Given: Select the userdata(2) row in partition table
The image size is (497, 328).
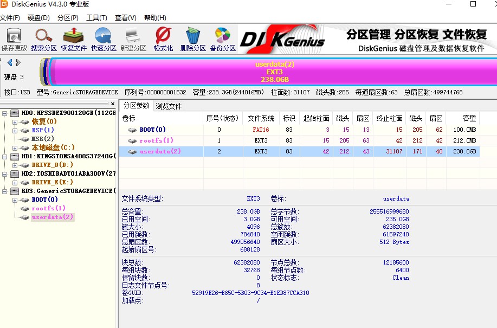Looking at the screenshot, I should 299,151.
